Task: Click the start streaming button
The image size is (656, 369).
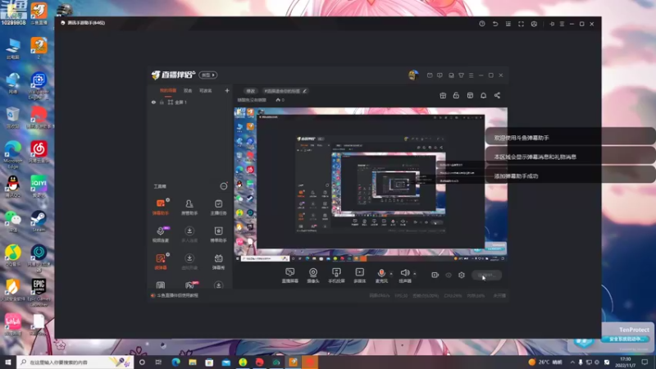Action: point(486,275)
